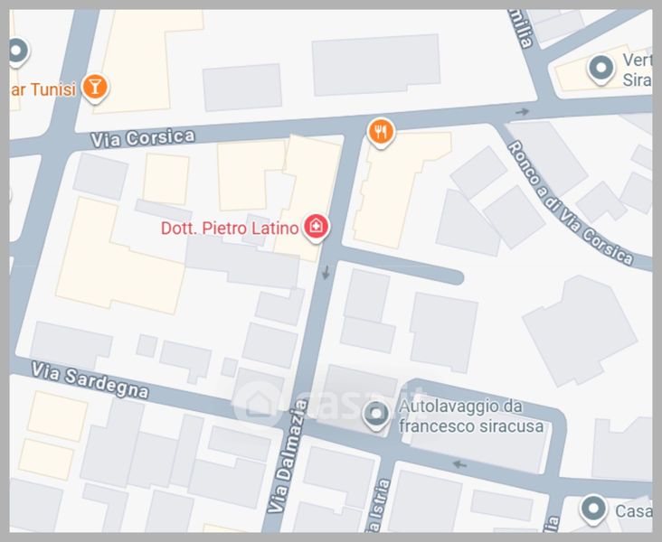Screen dimensions: 662x542
Task: Select the partially visible pin at top left edge
Action: tap(19, 51)
